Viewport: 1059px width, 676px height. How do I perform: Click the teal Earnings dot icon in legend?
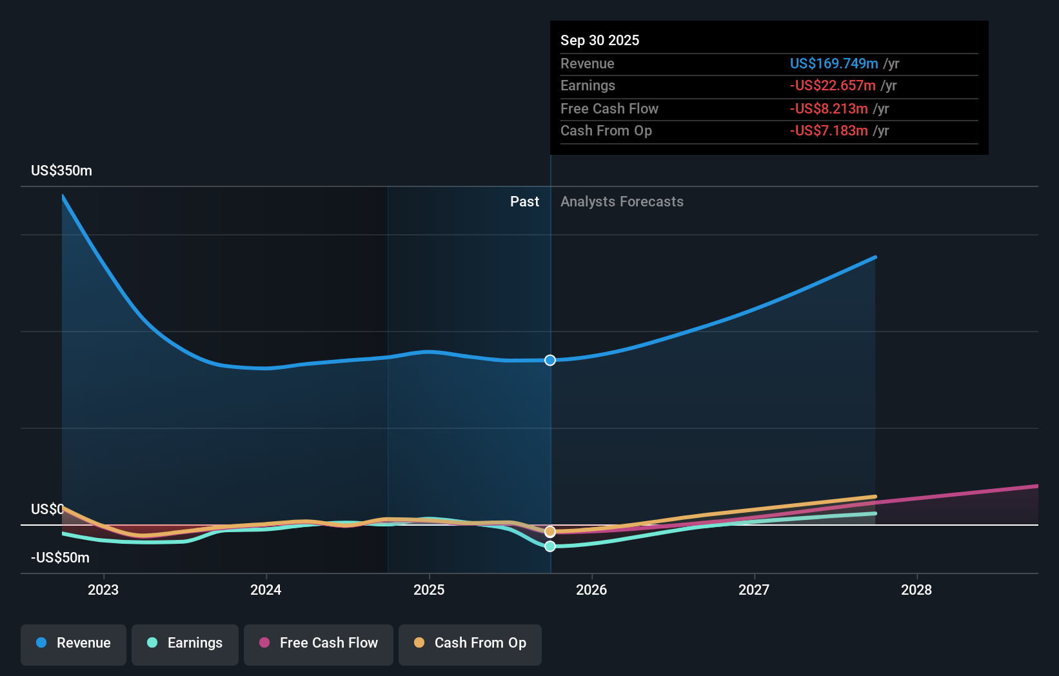pyautogui.click(x=152, y=643)
